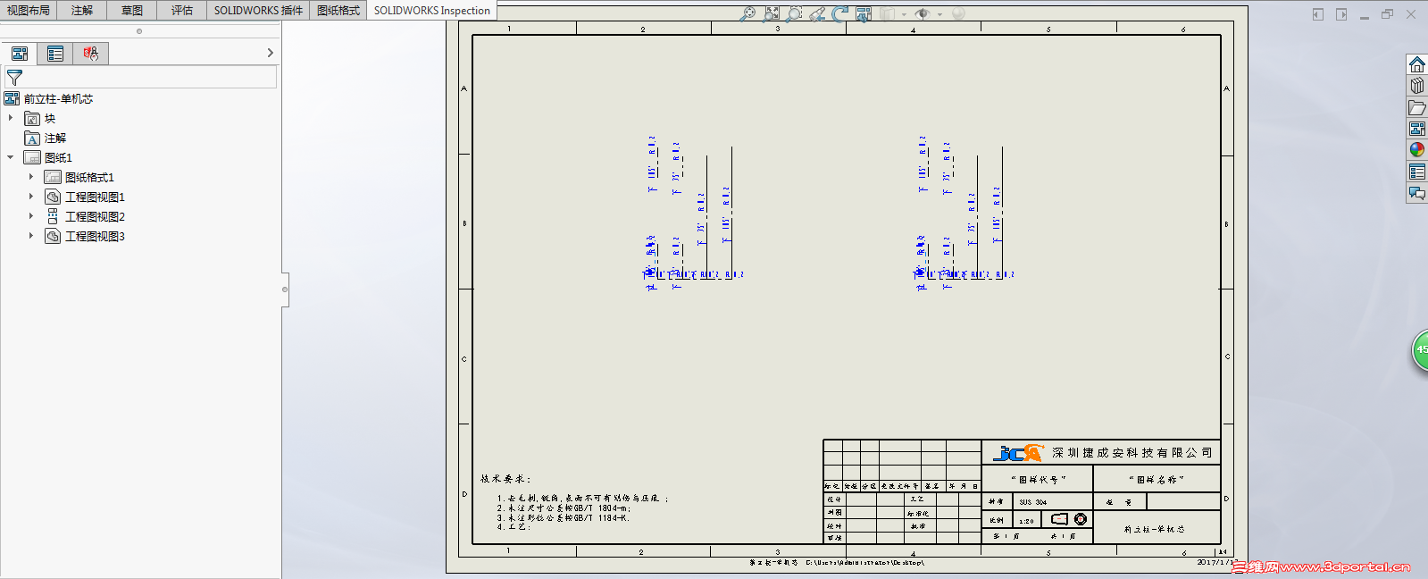Viewport: 1428px width, 579px height.
Task: Open the Display Style dropdown arrow
Action: point(904,14)
